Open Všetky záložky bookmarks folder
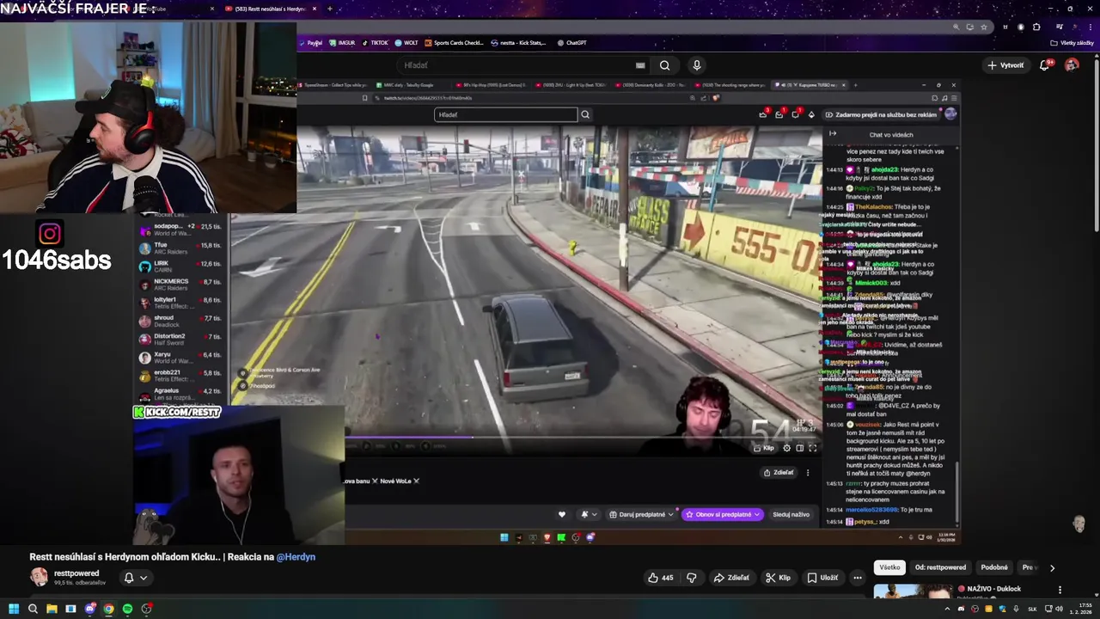Image resolution: width=1100 pixels, height=619 pixels. [x=1072, y=43]
